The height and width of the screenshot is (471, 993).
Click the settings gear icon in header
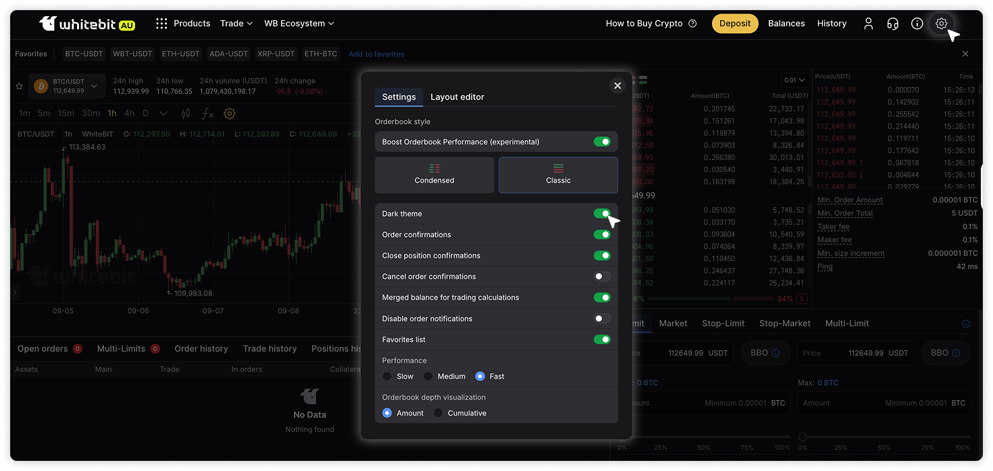[941, 24]
